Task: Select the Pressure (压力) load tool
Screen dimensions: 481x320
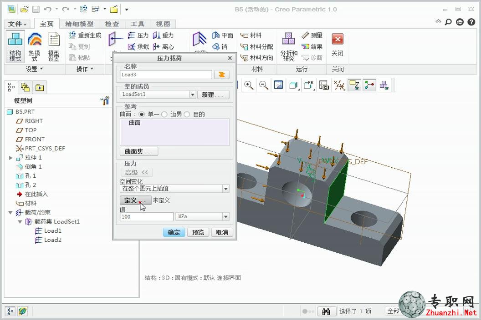Action: pyautogui.click(x=138, y=35)
